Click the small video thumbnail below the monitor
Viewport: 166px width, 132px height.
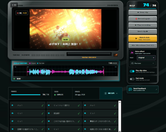tap(116, 55)
